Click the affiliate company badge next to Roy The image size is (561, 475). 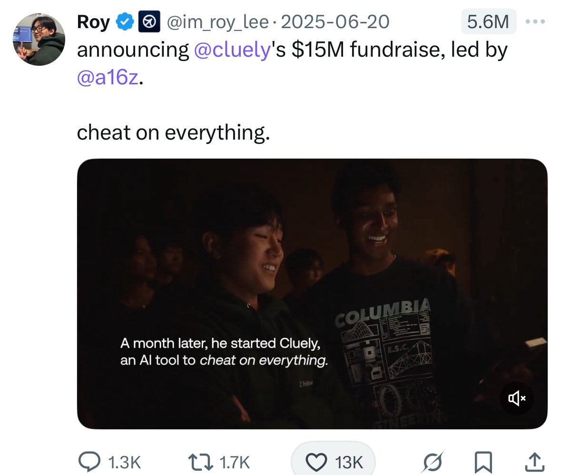(x=149, y=22)
